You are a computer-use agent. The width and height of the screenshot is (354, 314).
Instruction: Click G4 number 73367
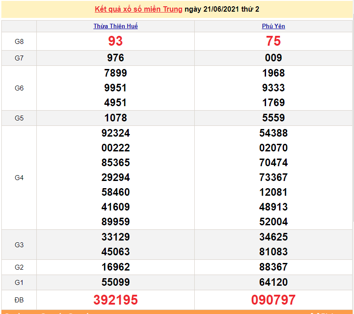coord(273,177)
